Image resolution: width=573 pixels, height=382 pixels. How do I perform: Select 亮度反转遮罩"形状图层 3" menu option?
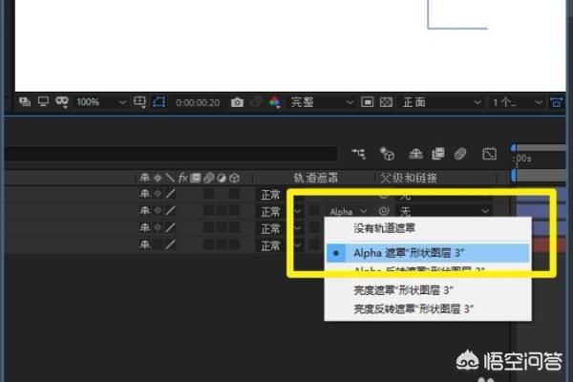[x=428, y=308]
